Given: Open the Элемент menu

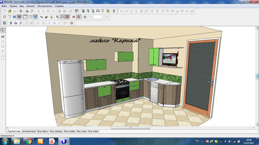Looking at the screenshot, I should coord(30,6).
